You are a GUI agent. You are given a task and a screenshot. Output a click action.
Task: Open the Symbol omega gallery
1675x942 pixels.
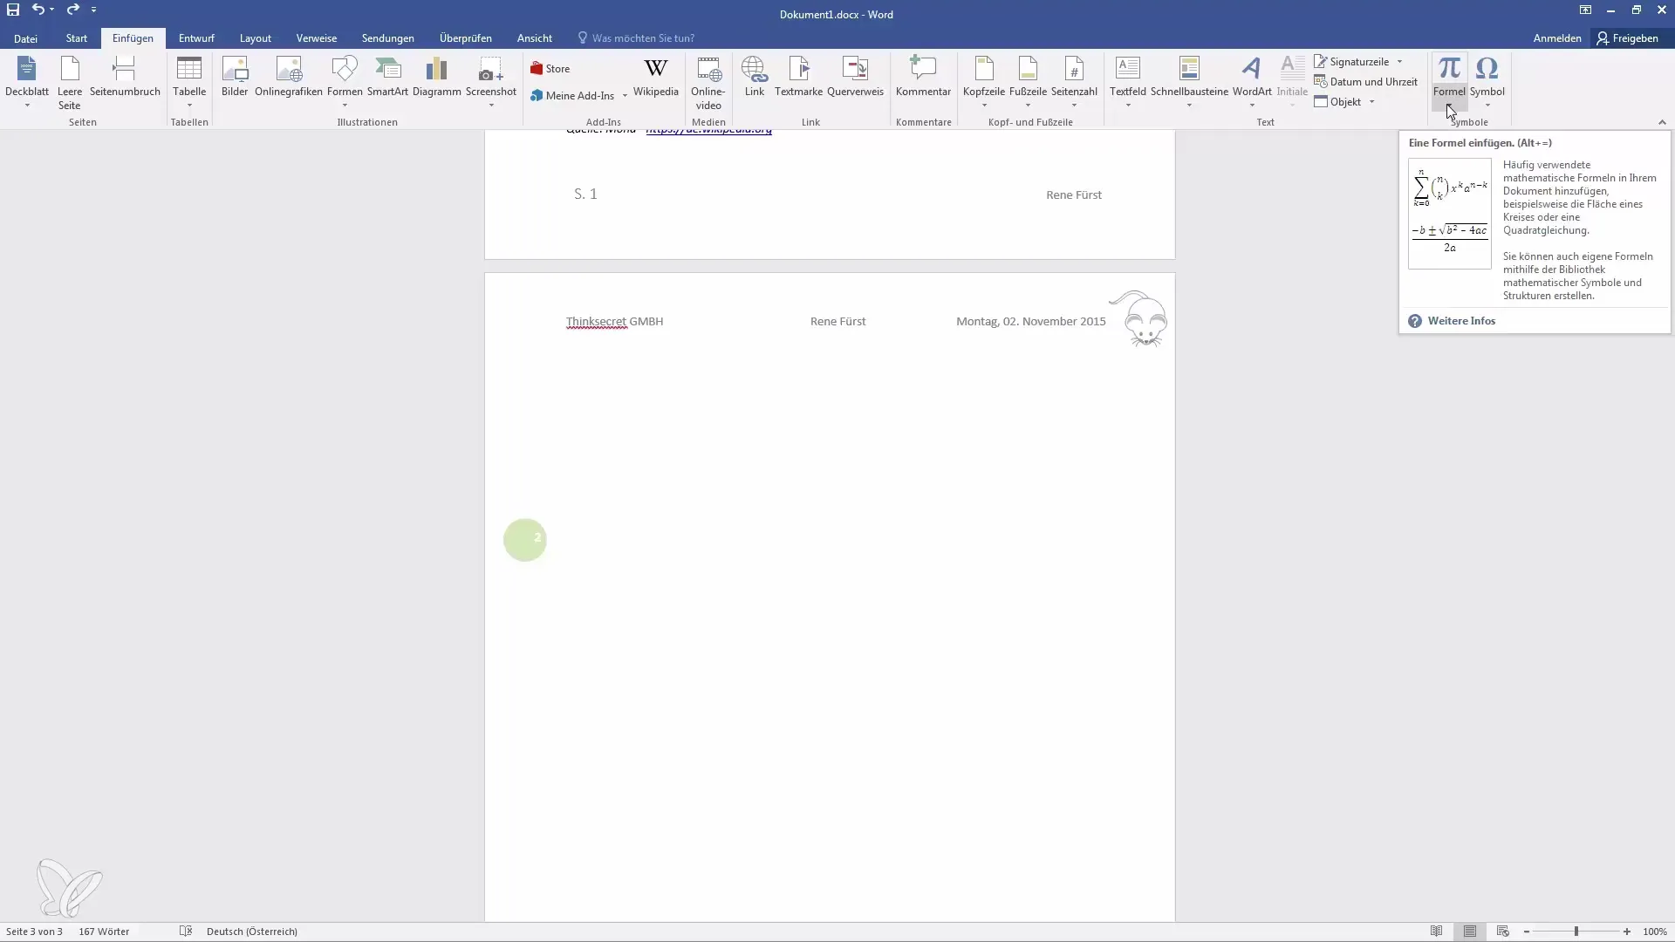1487,82
